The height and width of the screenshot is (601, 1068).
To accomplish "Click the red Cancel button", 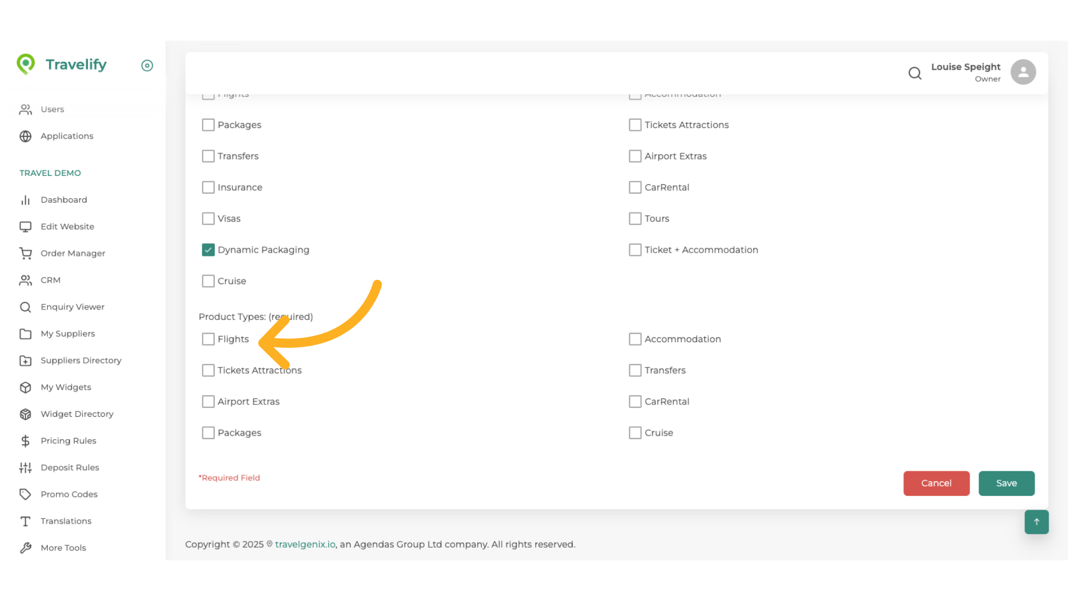I will coord(936,483).
